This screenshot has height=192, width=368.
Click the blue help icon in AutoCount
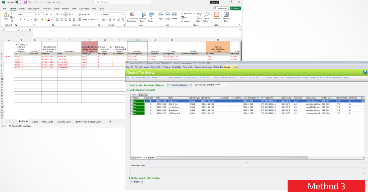[365, 72]
